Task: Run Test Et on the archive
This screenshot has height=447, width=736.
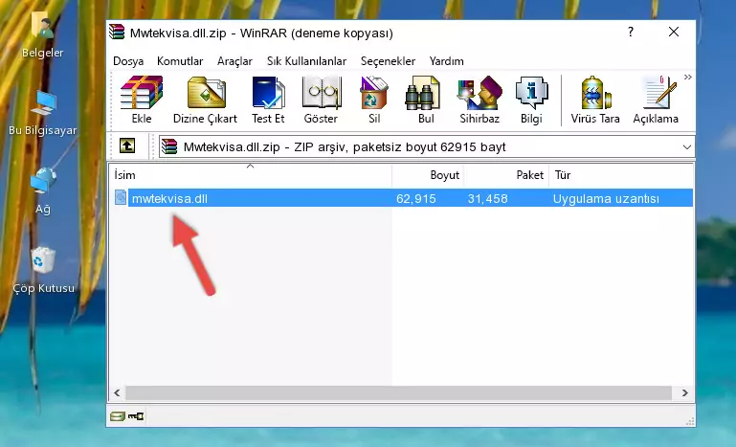Action: [268, 100]
